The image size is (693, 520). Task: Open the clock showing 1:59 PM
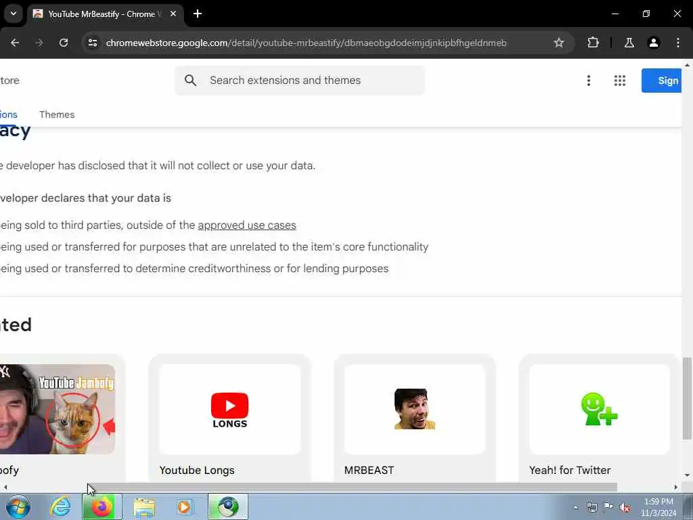point(658,507)
